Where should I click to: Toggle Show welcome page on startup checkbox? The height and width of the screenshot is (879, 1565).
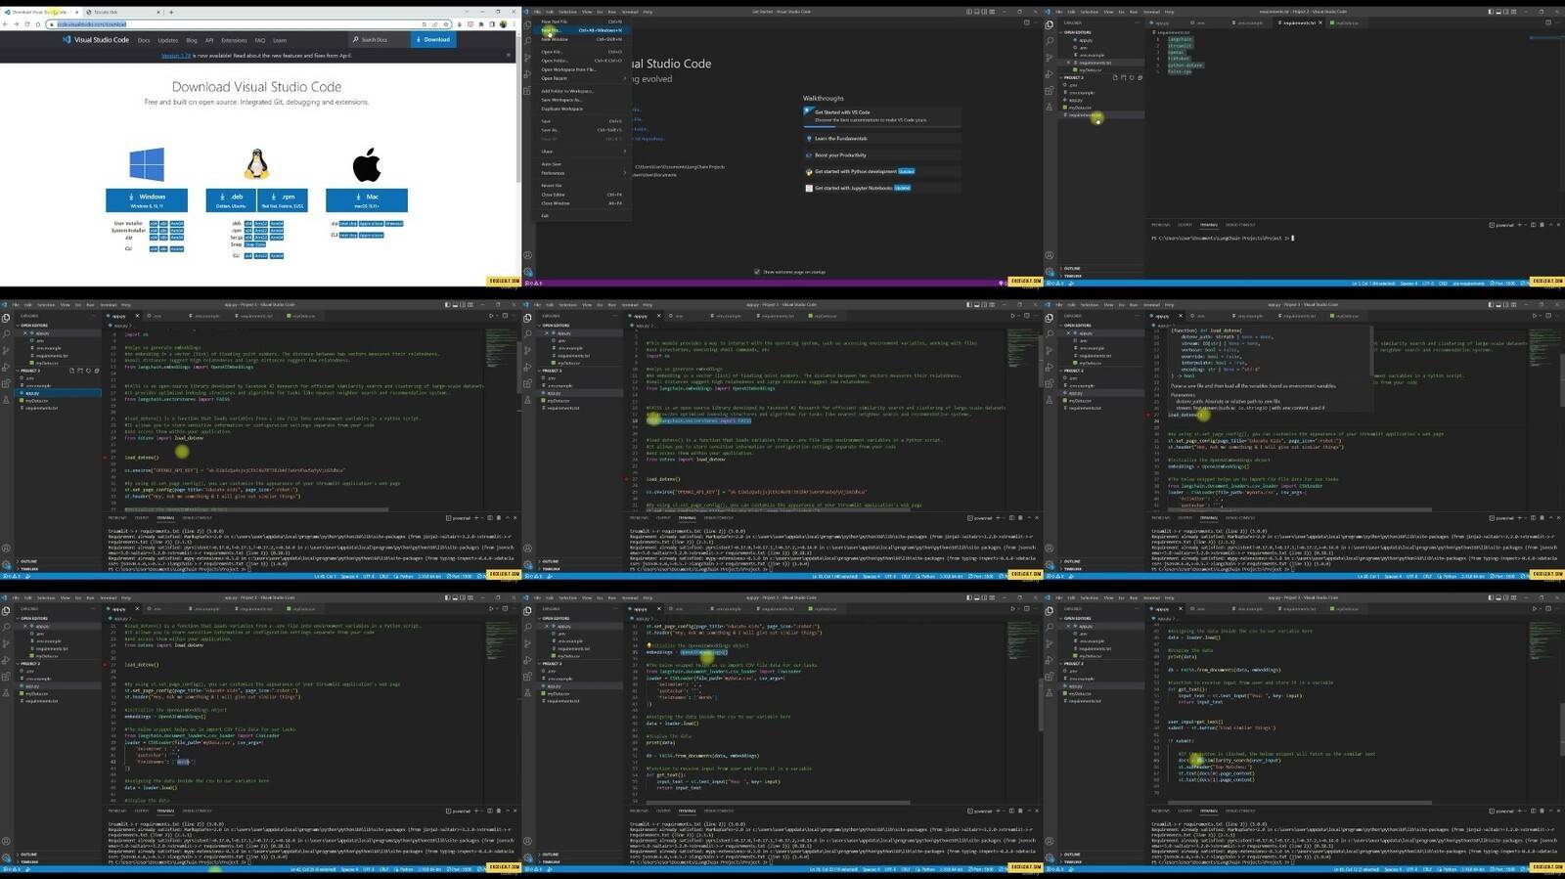[x=757, y=272]
